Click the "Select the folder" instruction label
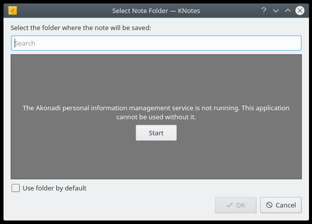The width and height of the screenshot is (312, 224). (x=81, y=28)
